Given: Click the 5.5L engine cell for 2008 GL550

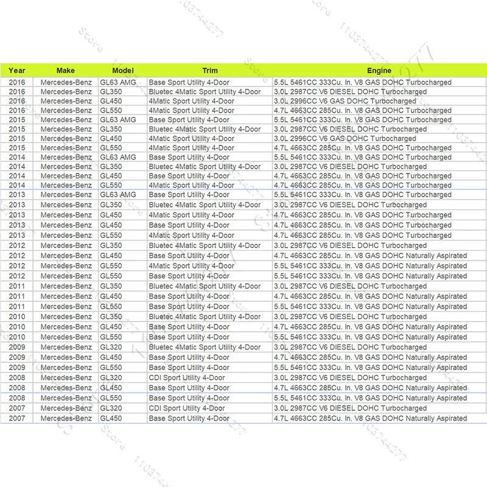Looking at the screenshot, I should coord(379,398).
